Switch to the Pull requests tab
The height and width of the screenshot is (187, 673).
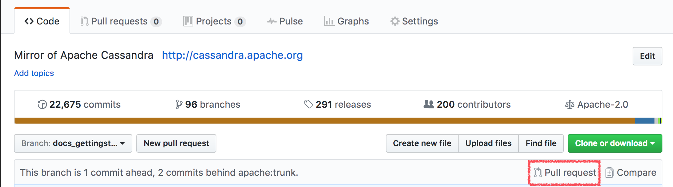click(x=120, y=21)
